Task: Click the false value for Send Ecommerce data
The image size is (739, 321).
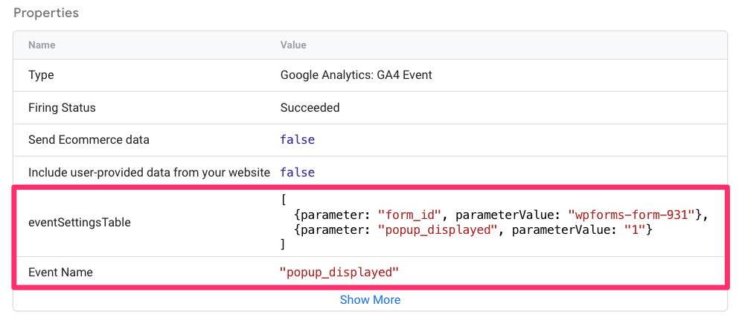Action: (x=297, y=139)
